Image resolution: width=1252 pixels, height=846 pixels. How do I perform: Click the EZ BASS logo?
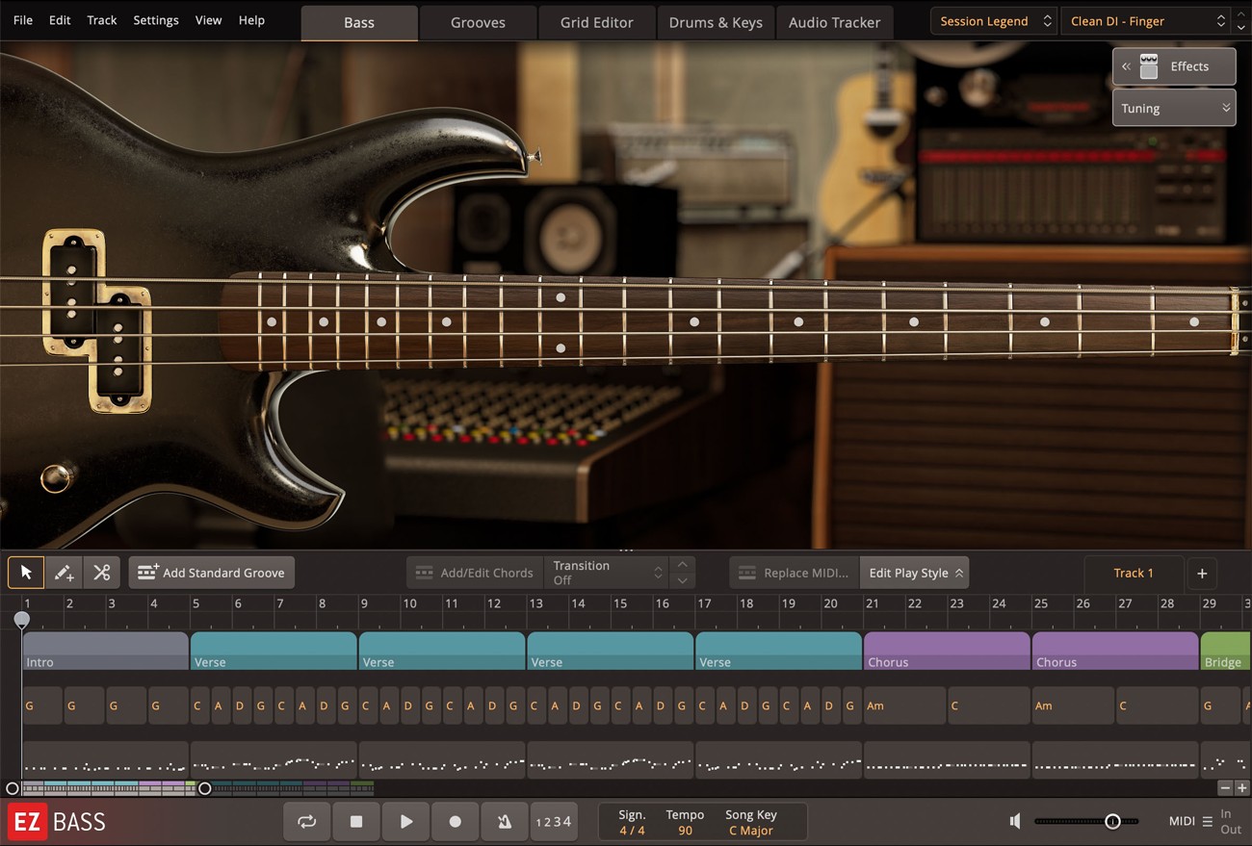(57, 822)
